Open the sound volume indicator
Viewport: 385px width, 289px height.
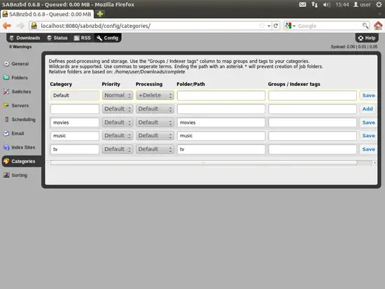[327, 4]
